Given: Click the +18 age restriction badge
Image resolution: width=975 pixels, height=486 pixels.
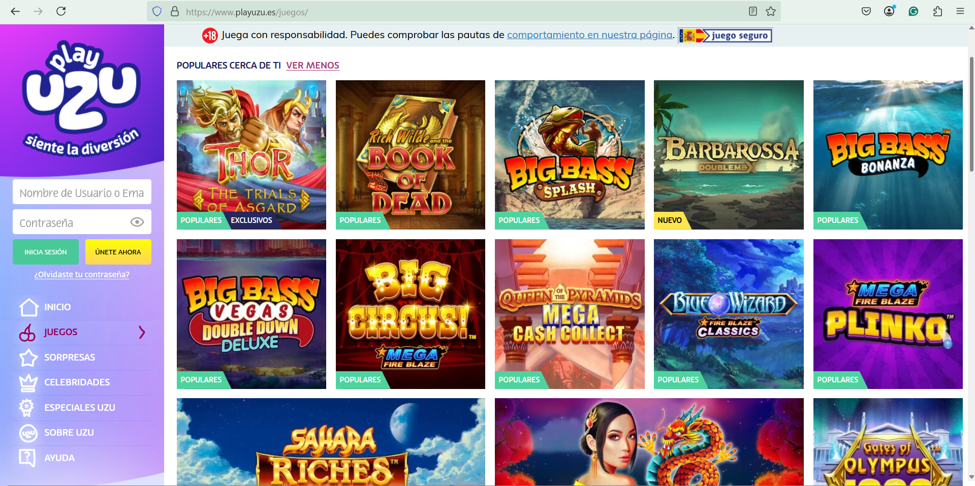Looking at the screenshot, I should point(210,35).
